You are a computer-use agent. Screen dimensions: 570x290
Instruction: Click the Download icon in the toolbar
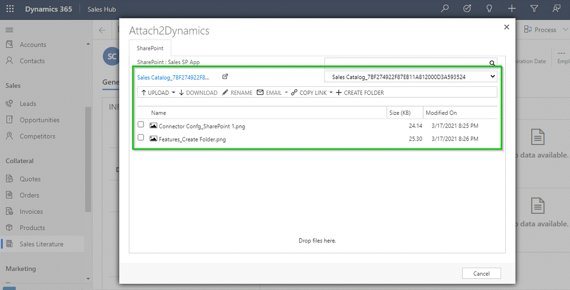click(182, 93)
